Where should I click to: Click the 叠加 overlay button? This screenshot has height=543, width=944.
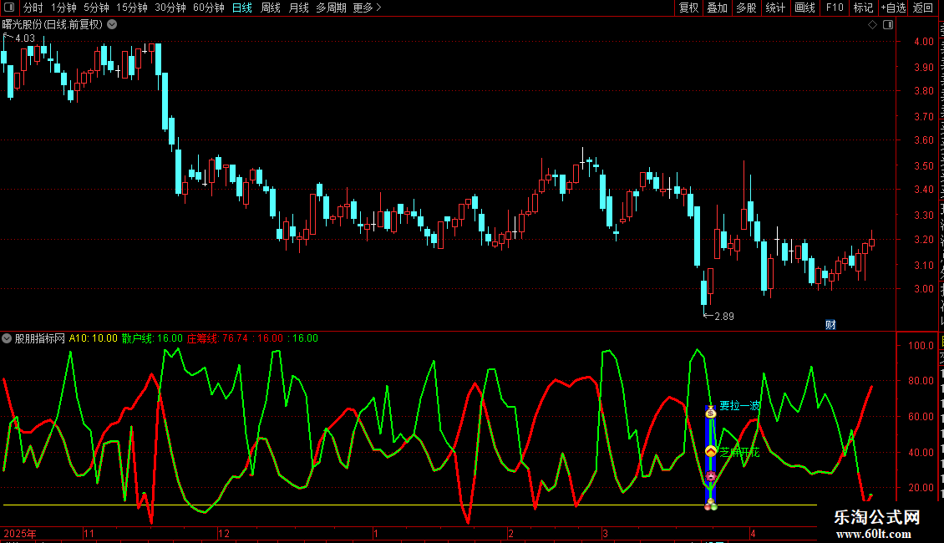pos(717,8)
